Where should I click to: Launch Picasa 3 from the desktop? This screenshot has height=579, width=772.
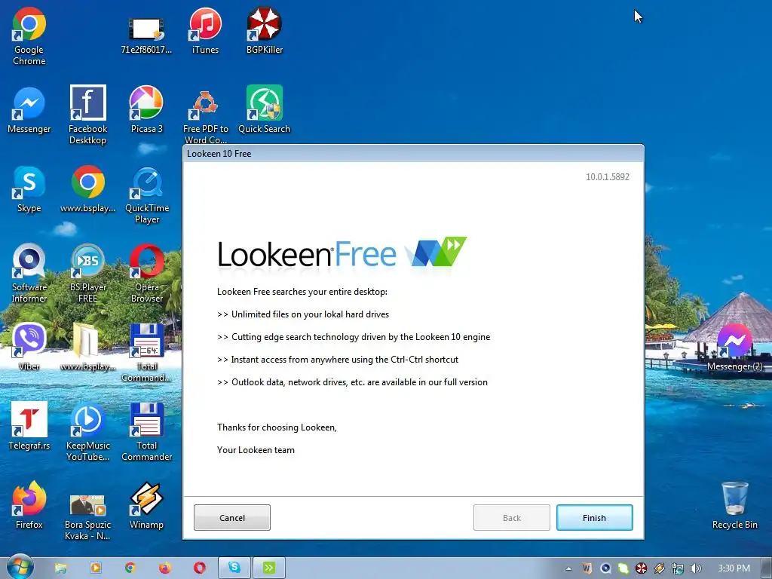[146, 109]
